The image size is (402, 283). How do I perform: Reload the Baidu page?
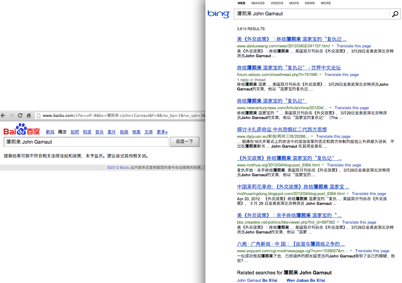click(20, 116)
